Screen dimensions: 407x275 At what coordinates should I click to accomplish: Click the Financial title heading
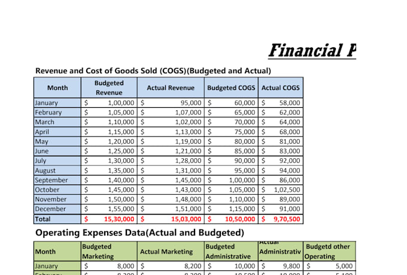click(312, 50)
